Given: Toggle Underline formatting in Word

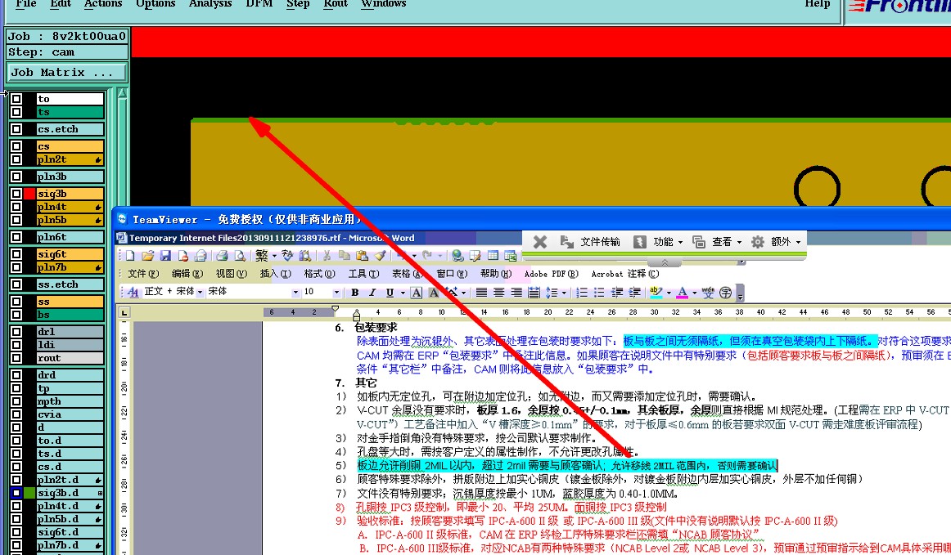Looking at the screenshot, I should (390, 293).
